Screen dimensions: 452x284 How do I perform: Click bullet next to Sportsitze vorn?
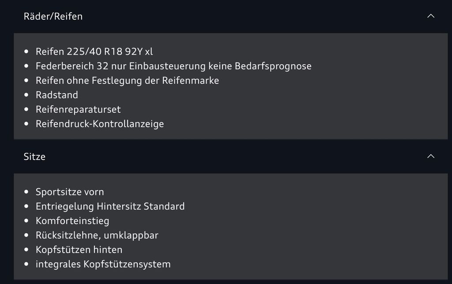[26, 192]
